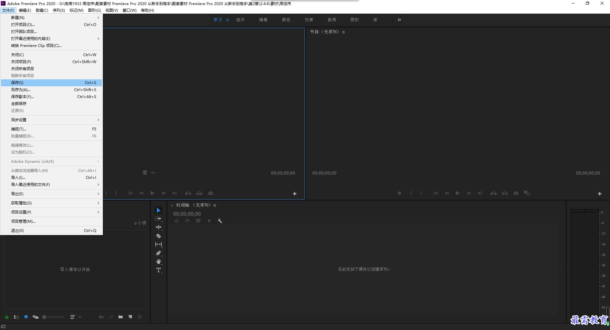
Task: Switch project panel to Freeform View
Action: (36, 317)
